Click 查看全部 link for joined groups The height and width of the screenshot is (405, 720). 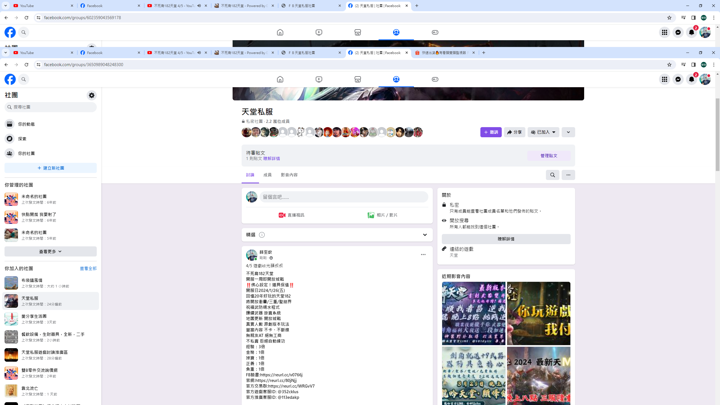point(88,269)
